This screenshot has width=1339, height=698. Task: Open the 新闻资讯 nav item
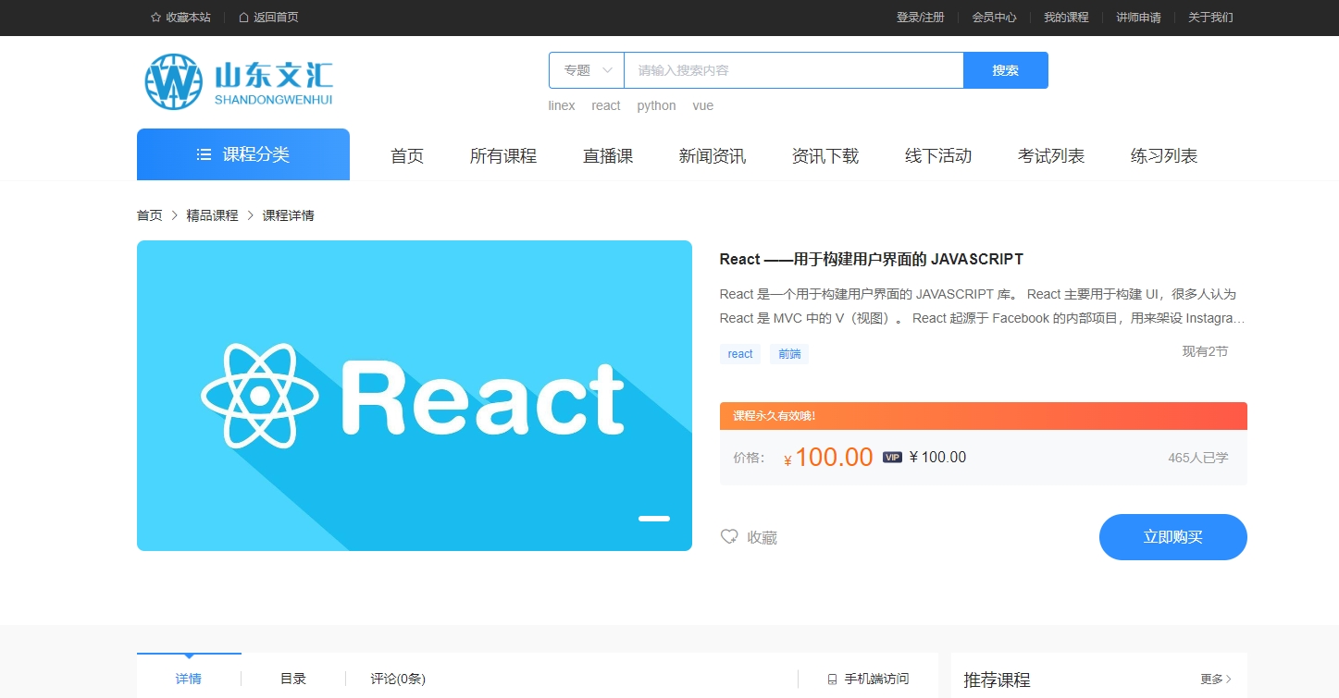(713, 156)
